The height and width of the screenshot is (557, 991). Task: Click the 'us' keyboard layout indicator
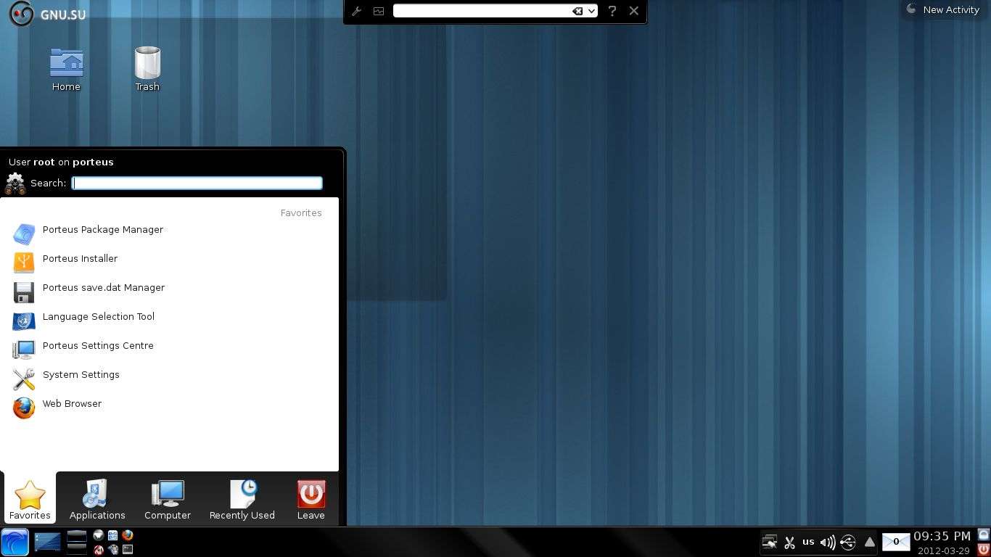pos(808,542)
